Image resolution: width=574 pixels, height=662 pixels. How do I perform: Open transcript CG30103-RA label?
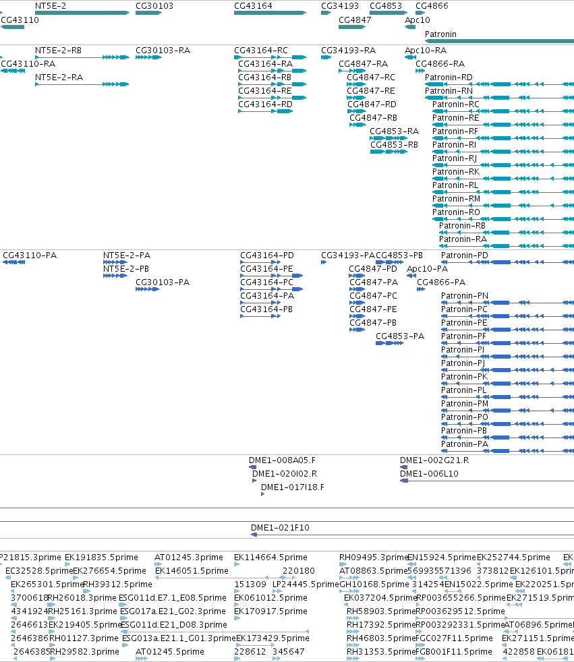pyautogui.click(x=163, y=51)
